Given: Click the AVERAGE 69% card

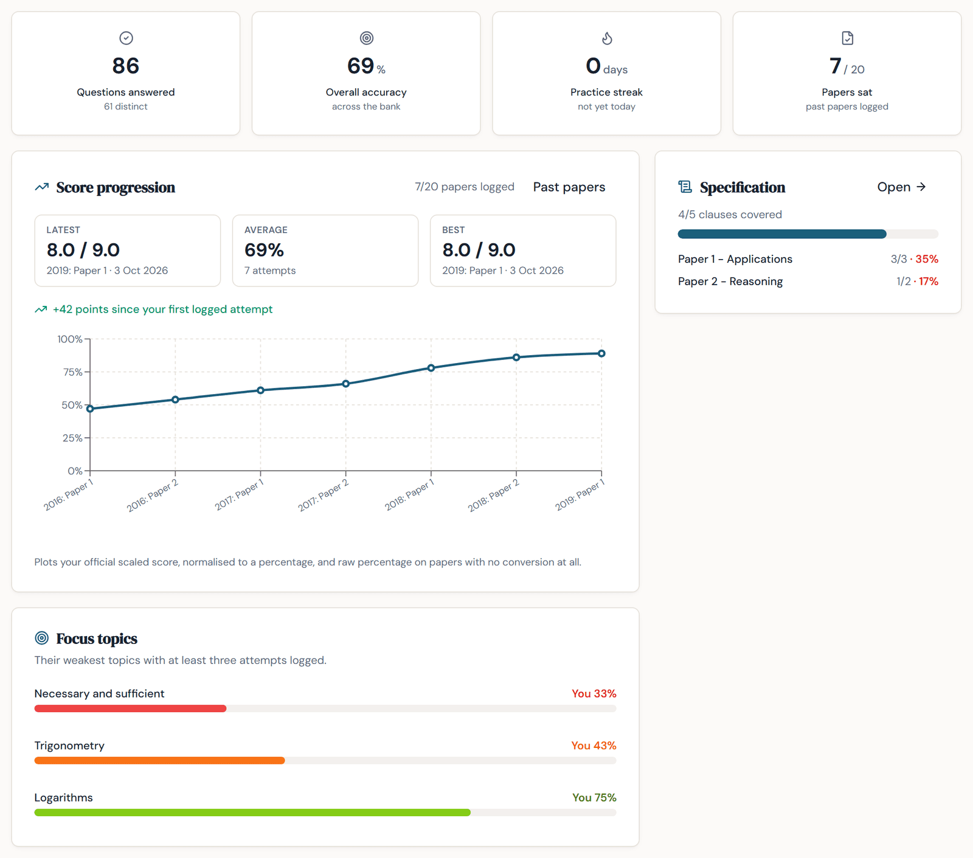Looking at the screenshot, I should tap(325, 251).
